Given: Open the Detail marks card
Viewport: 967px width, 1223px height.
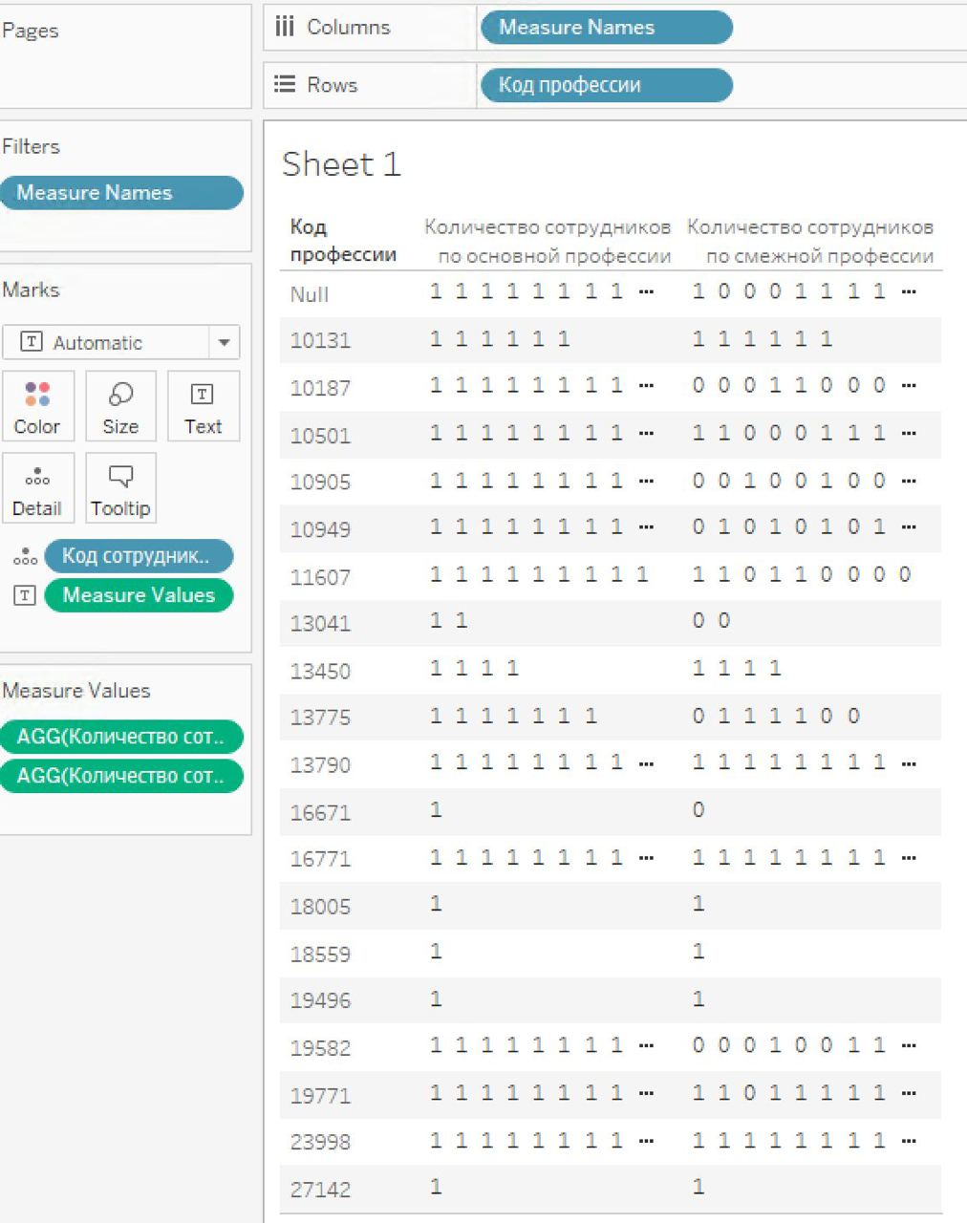Looking at the screenshot, I should tap(37, 487).
